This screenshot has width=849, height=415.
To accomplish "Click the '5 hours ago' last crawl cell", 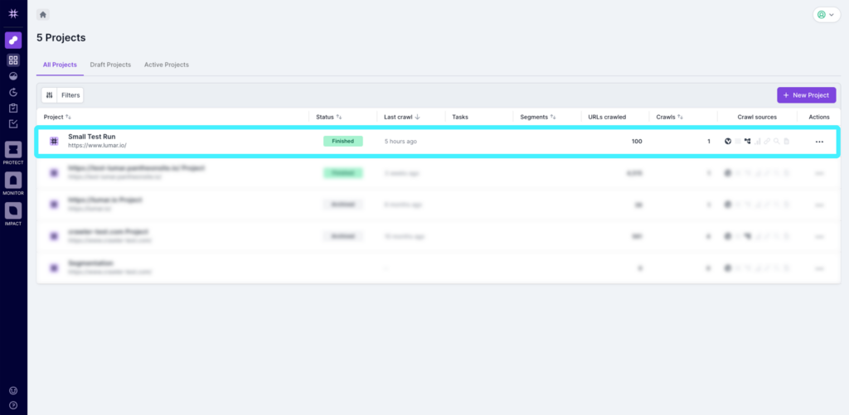I will click(x=400, y=141).
